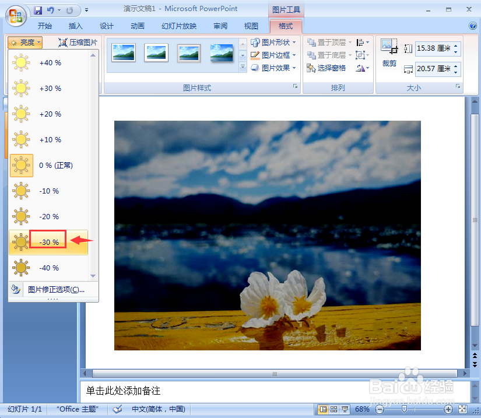
Task: Increase picture height with stepper up
Action: (x=456, y=45)
